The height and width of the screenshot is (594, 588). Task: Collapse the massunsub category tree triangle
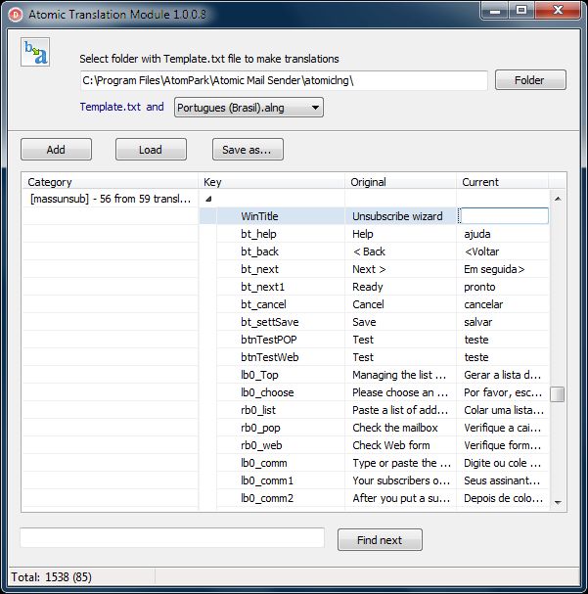(x=208, y=199)
